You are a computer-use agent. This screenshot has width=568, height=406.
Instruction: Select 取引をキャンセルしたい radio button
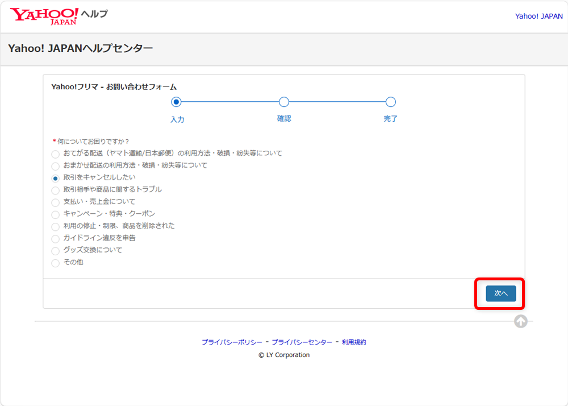(56, 179)
